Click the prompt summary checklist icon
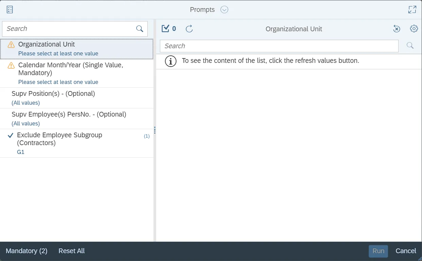 click(10, 10)
